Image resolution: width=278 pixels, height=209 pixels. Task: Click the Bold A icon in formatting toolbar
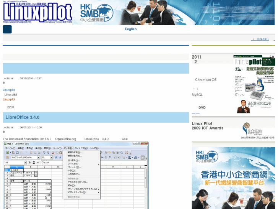pyautogui.click(x=56, y=157)
